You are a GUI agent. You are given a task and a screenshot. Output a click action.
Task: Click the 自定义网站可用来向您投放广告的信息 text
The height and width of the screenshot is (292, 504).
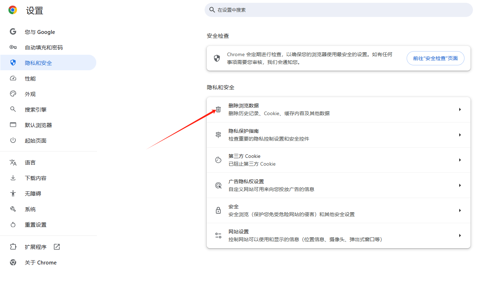271,189
